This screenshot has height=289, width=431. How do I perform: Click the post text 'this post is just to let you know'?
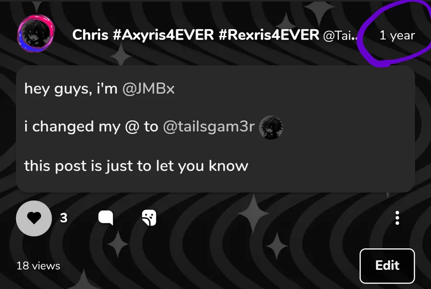point(136,166)
